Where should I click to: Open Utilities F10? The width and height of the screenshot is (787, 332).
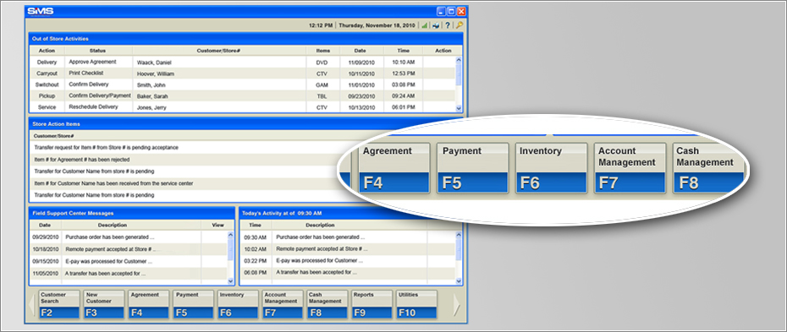pyautogui.click(x=416, y=304)
